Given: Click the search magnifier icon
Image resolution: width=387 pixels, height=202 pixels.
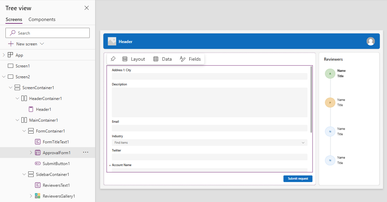Looking at the screenshot, I should coord(12,33).
